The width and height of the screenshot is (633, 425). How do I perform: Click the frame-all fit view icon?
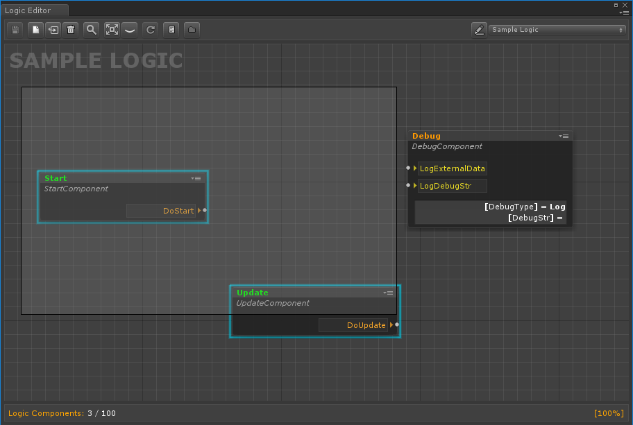point(112,30)
